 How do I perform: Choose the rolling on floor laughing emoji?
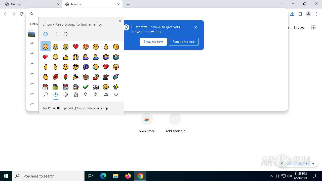(66, 47)
